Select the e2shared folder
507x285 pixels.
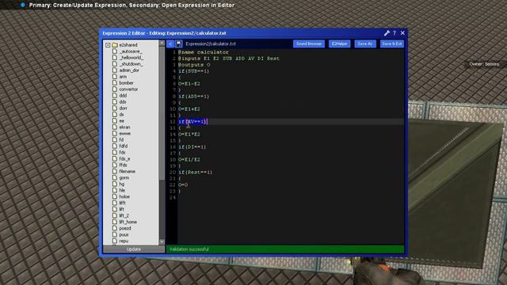click(128, 45)
